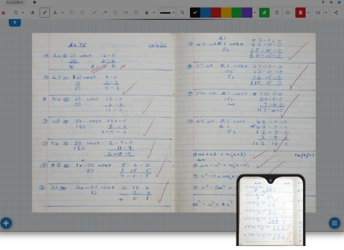344x250 pixels.
Task: Add a new board tab with plus
Action: (34, 2)
